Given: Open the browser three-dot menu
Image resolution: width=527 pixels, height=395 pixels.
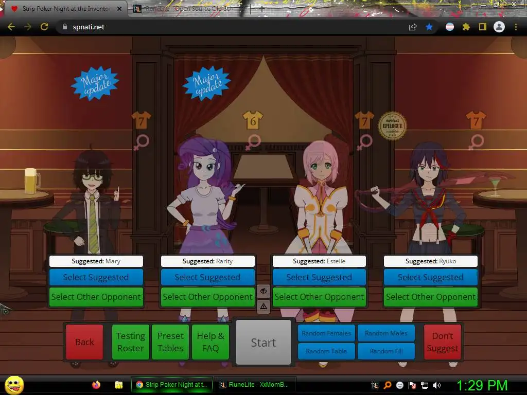Looking at the screenshot, I should coord(516,27).
